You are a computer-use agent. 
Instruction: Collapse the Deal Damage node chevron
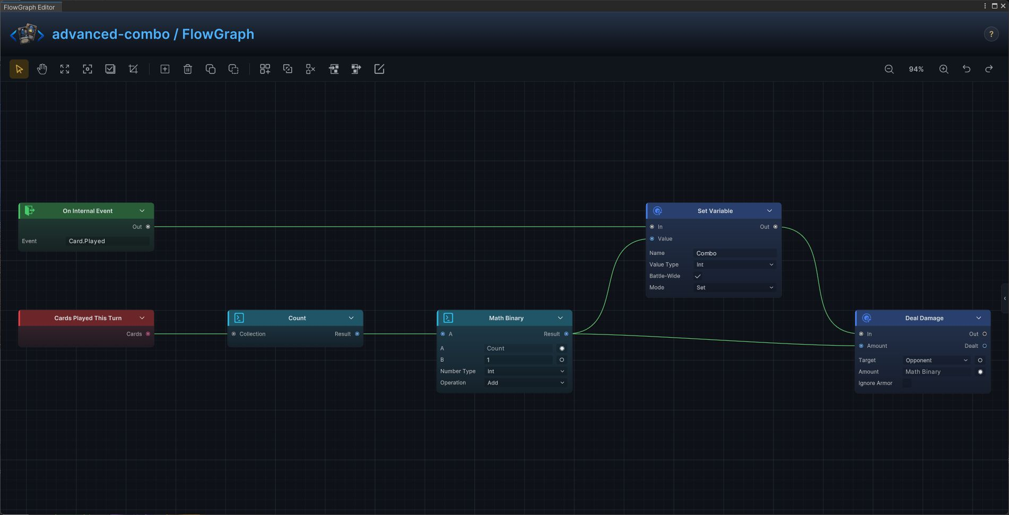tap(979, 318)
